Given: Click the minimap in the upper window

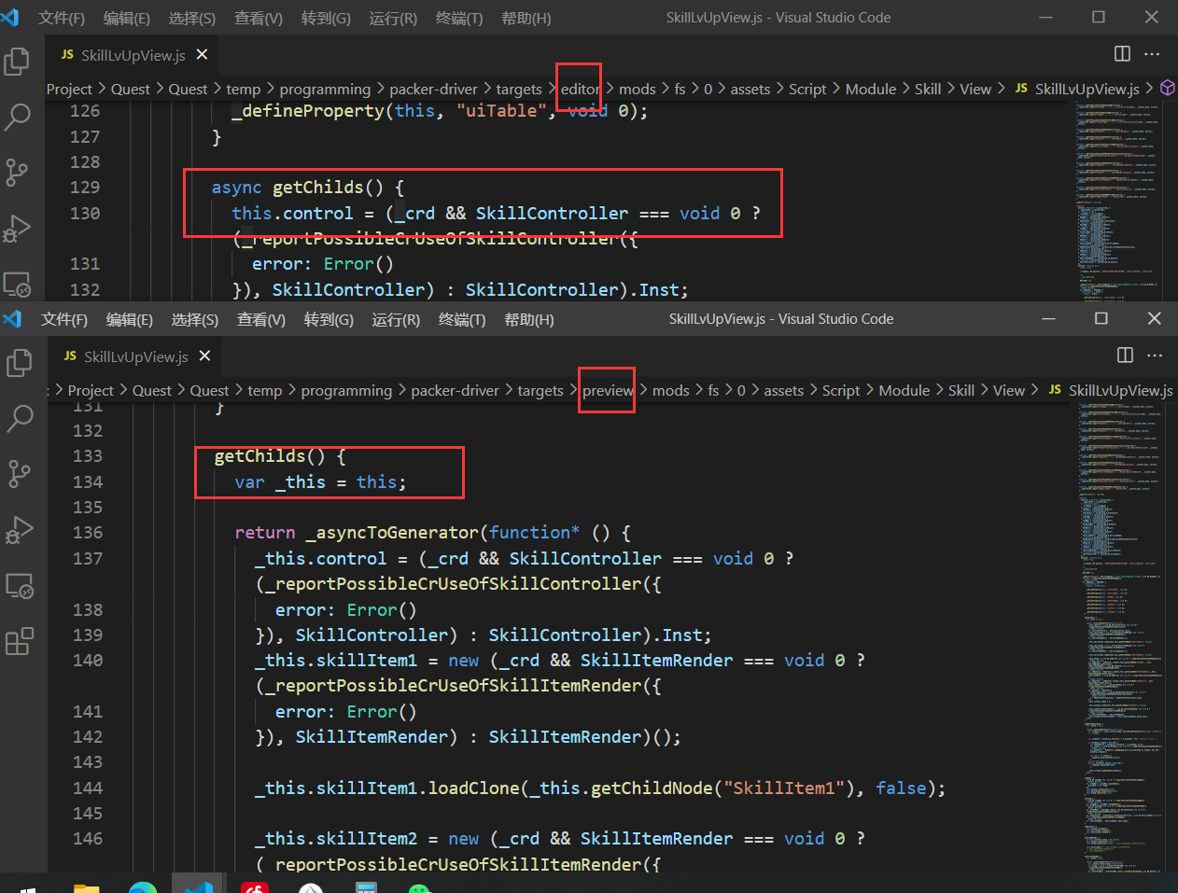Looking at the screenshot, I should (x=1118, y=200).
